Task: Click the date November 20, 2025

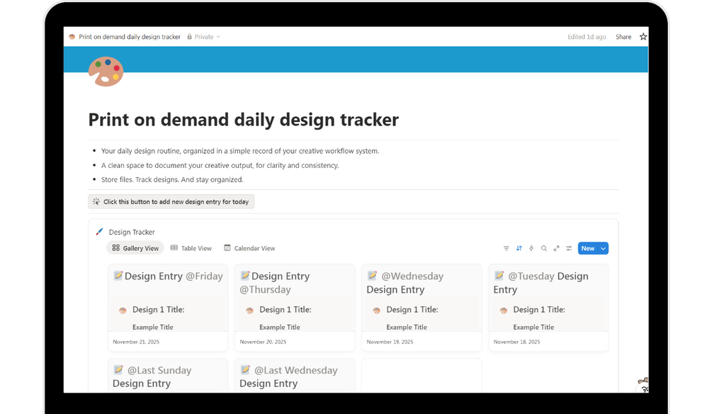Action: (263, 342)
